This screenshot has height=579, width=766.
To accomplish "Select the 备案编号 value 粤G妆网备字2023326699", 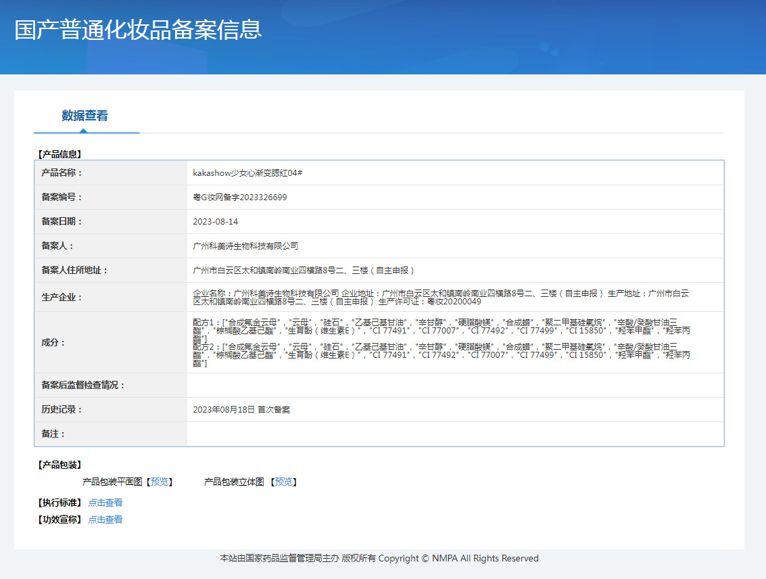I will point(240,198).
